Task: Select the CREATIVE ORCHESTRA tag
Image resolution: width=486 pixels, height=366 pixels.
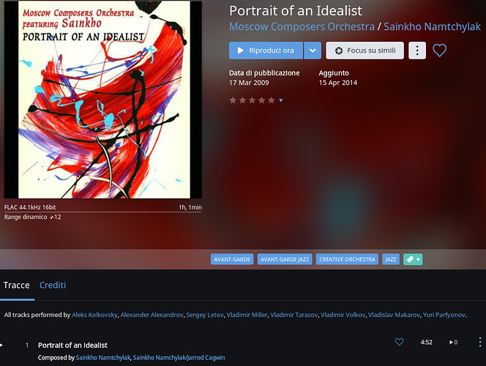Action: tap(347, 259)
